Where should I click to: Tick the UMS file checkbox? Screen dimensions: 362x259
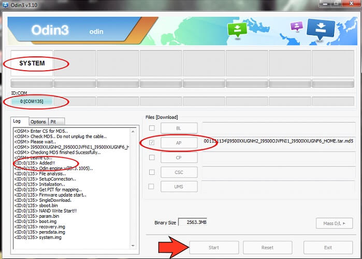151,186
